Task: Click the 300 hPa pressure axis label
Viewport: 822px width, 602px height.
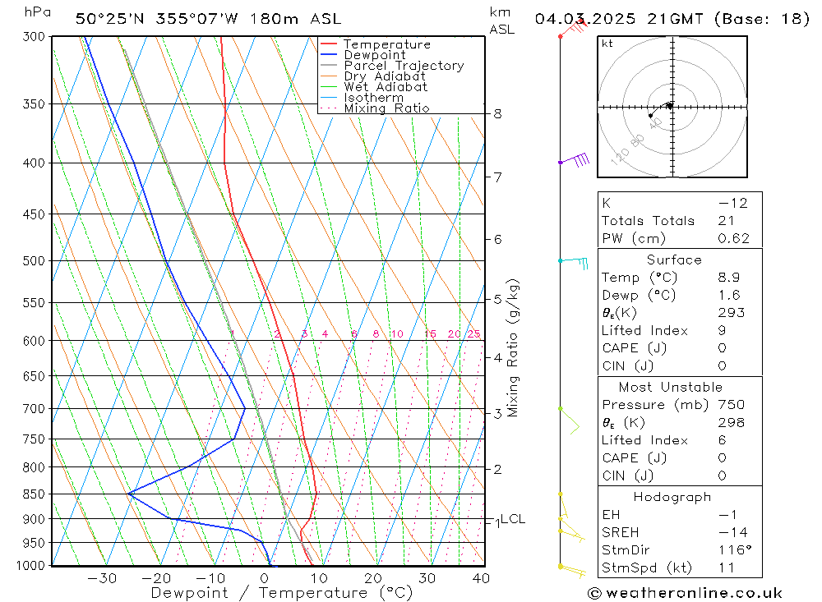Action: [x=34, y=37]
